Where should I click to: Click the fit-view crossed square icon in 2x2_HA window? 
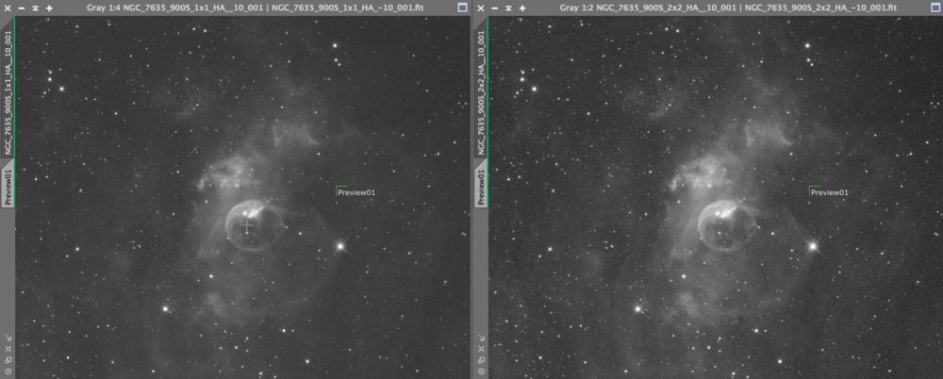click(481, 349)
